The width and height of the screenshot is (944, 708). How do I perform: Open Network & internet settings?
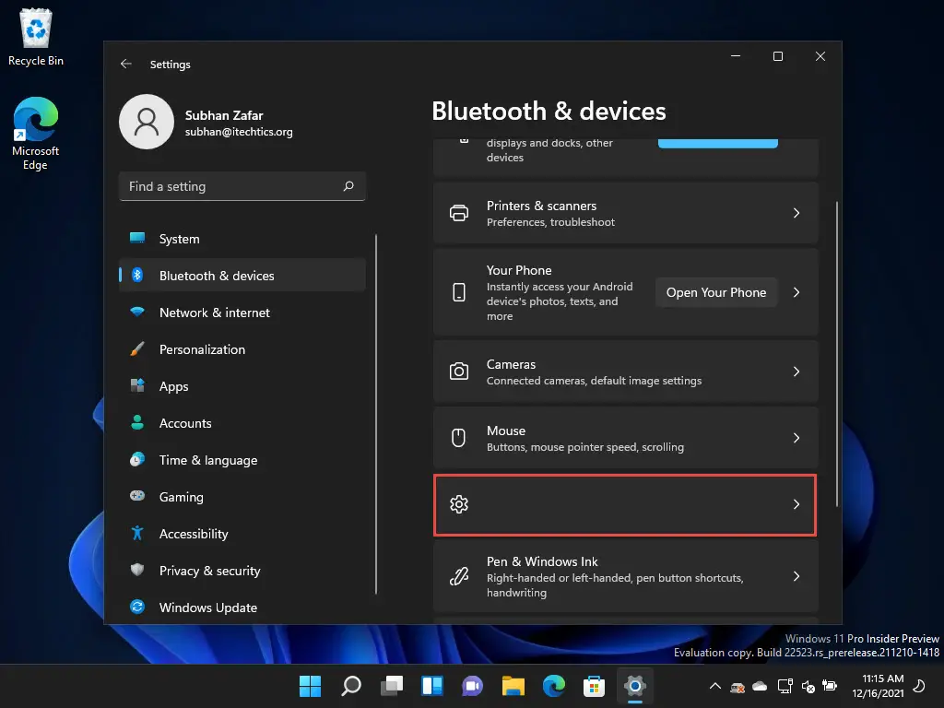point(242,313)
